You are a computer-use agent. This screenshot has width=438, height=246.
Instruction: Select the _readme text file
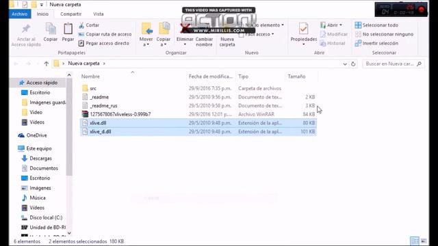(99, 97)
